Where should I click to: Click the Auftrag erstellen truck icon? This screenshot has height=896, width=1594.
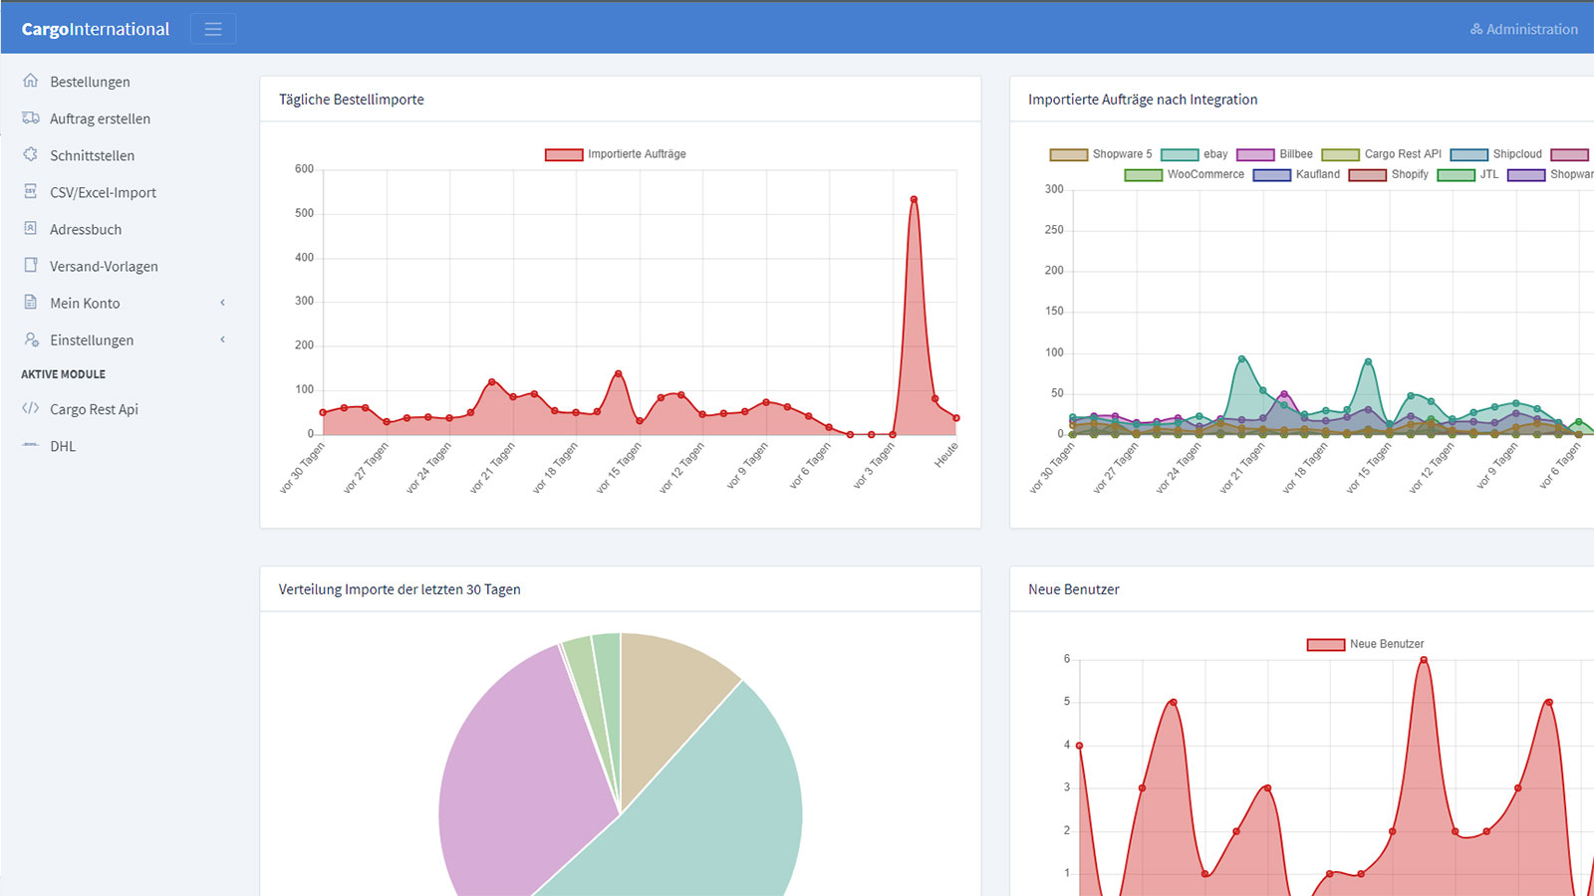[x=31, y=117]
